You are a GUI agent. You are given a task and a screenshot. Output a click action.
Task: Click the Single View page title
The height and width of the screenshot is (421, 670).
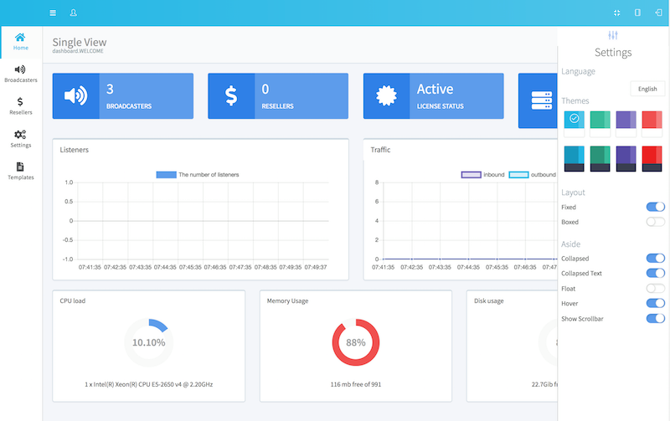[x=80, y=42]
